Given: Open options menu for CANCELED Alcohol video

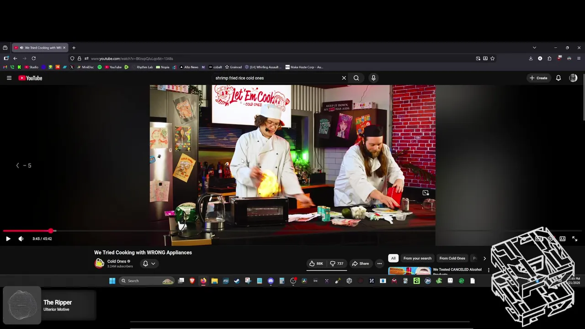Looking at the screenshot, I should pos(489,270).
